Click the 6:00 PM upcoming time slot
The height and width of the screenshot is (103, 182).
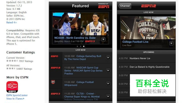coord(123,84)
